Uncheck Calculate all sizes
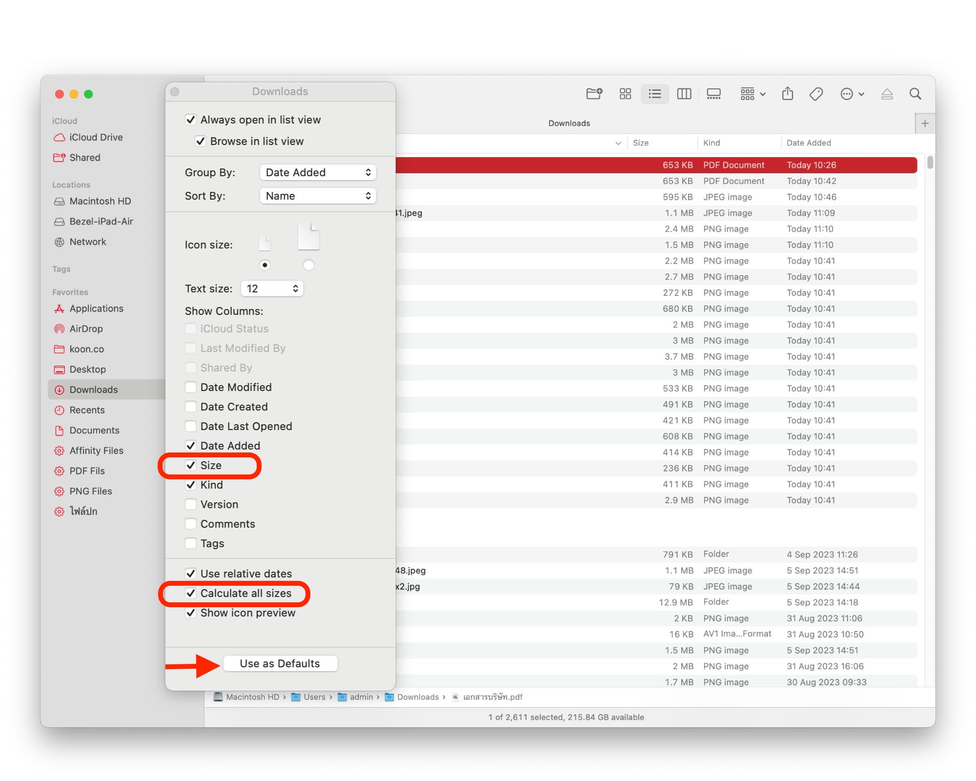976x781 pixels. pyautogui.click(x=191, y=593)
